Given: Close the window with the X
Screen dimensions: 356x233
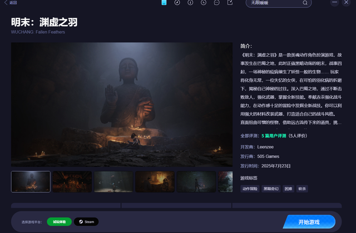Looking at the screenshot, I should click(x=346, y=2).
